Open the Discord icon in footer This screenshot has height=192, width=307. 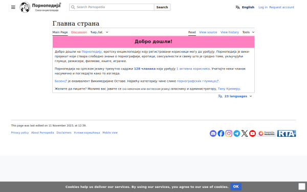click(213, 134)
